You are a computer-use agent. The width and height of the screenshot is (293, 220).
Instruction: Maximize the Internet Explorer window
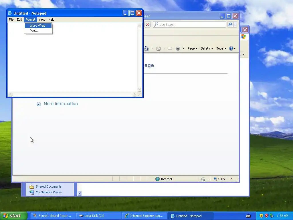point(229,16)
